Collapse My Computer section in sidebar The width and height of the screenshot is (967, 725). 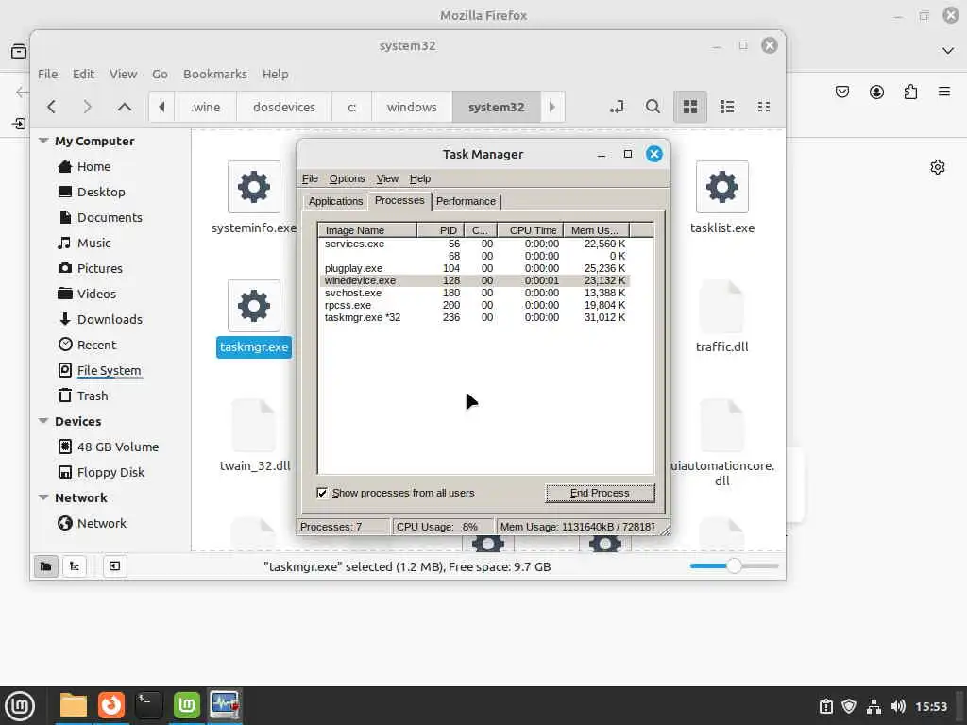[43, 141]
